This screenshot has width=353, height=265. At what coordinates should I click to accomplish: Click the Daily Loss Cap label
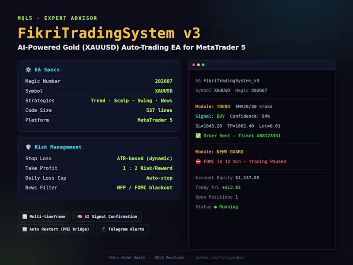tap(46, 178)
